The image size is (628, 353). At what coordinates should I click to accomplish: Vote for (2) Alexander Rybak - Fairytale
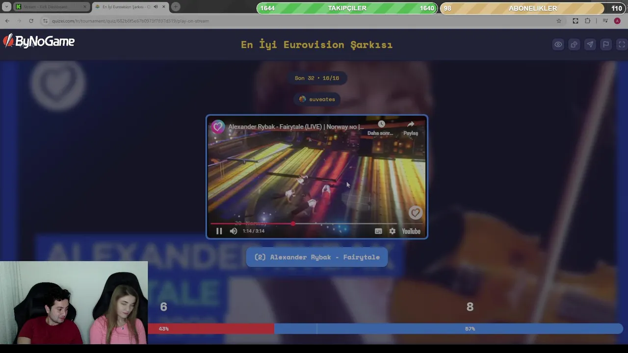click(317, 257)
